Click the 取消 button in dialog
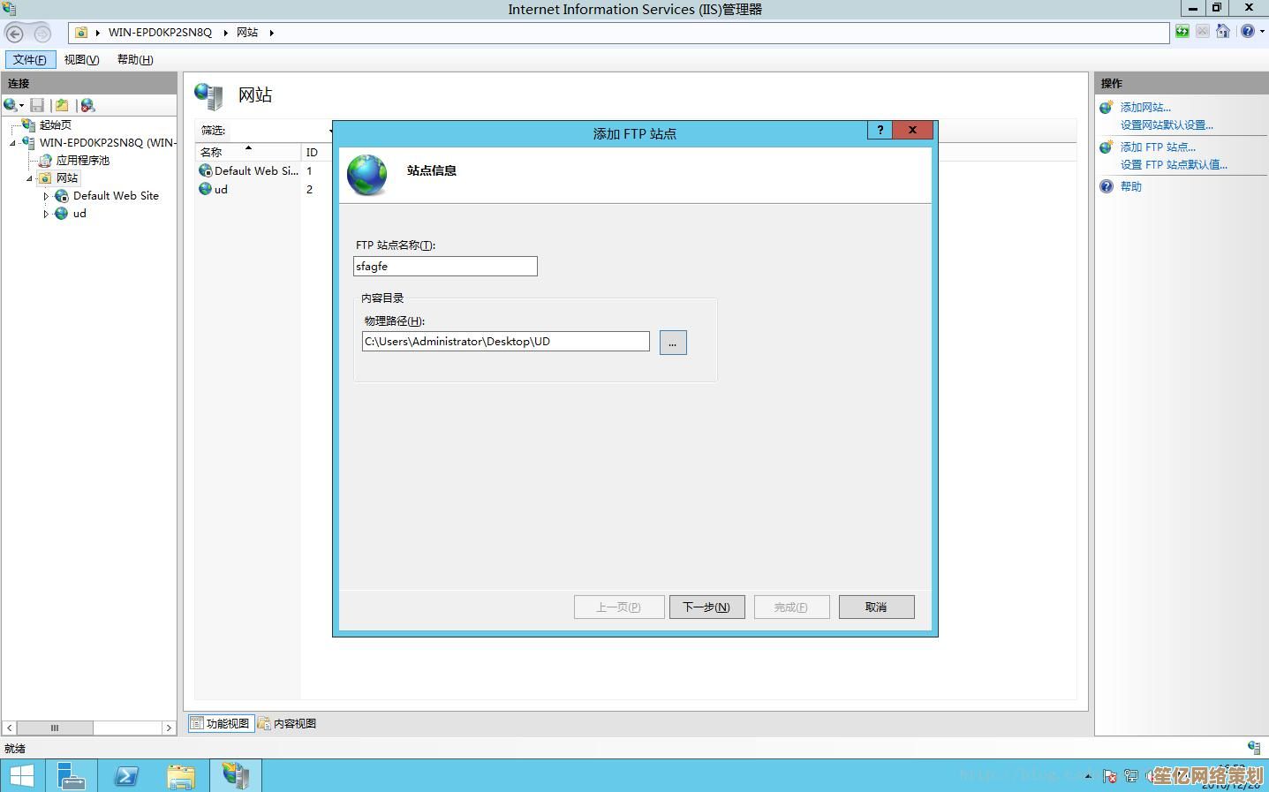The height and width of the screenshot is (792, 1269). click(876, 607)
